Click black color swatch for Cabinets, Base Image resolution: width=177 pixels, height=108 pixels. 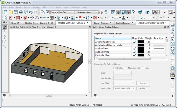tap(141, 55)
